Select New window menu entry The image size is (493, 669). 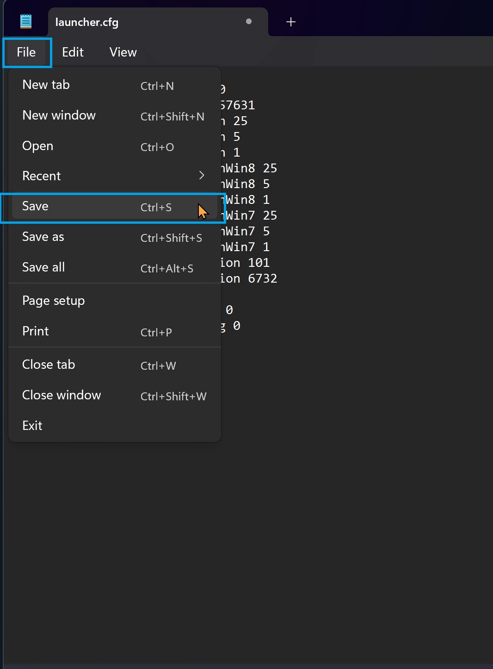(59, 115)
